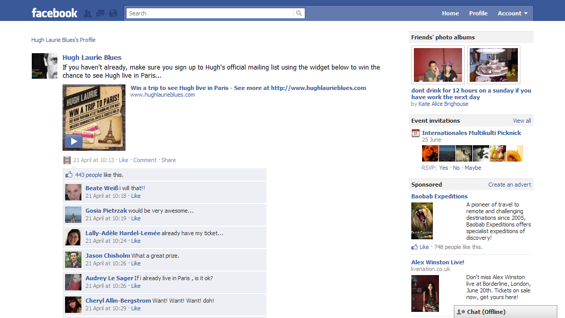Click the thumbs-up icon beside 443 people
Image resolution: width=565 pixels, height=318 pixels.
coord(69,175)
